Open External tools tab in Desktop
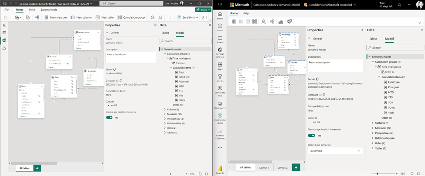The width and height of the screenshot is (425, 176). pos(49,10)
